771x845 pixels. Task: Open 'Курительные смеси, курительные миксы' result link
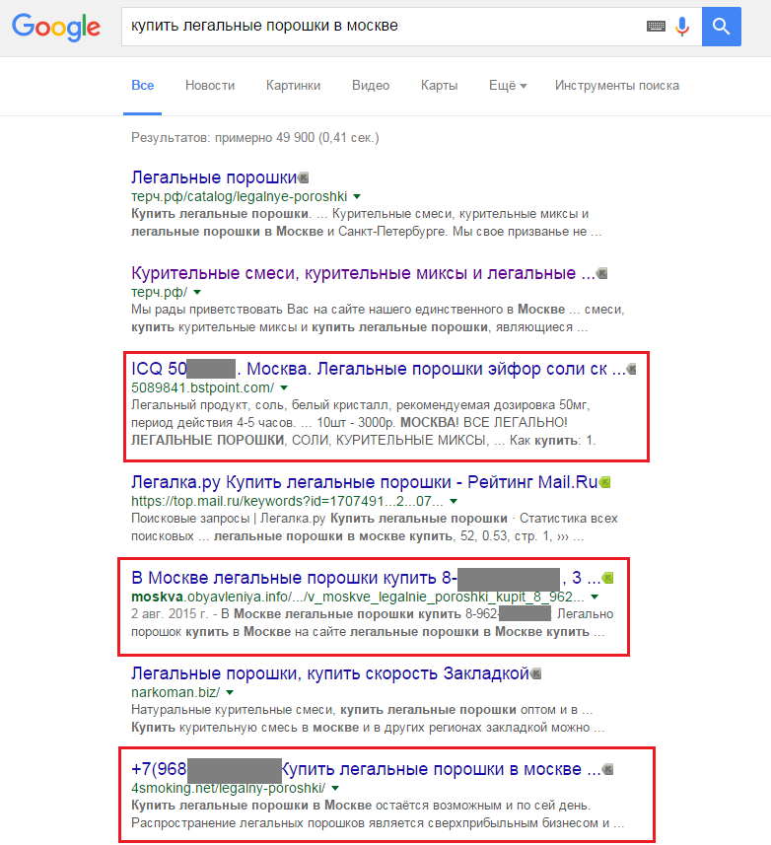pos(363,273)
